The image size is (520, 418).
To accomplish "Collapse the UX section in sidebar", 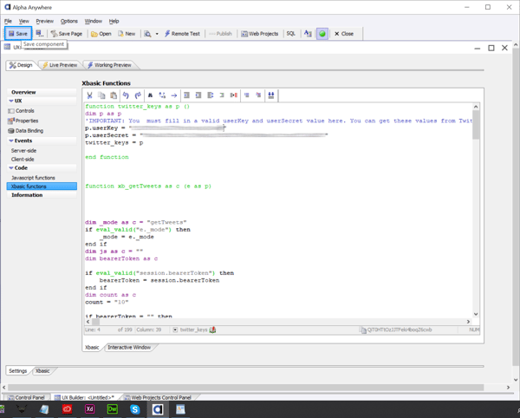I will (x=10, y=101).
